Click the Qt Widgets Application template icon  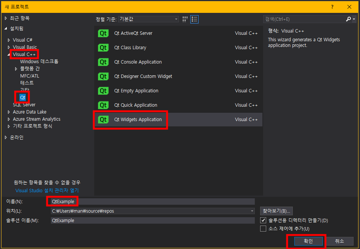click(x=103, y=120)
